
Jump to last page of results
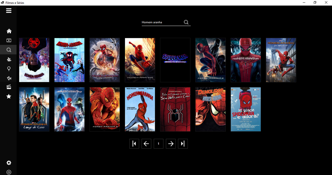coord(183,144)
